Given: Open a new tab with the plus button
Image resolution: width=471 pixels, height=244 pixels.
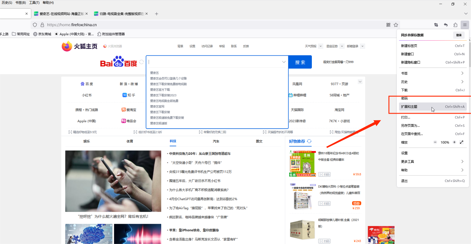Looking at the screenshot, I should pos(157,14).
